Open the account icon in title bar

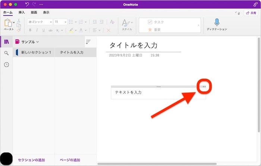[x=255, y=4]
